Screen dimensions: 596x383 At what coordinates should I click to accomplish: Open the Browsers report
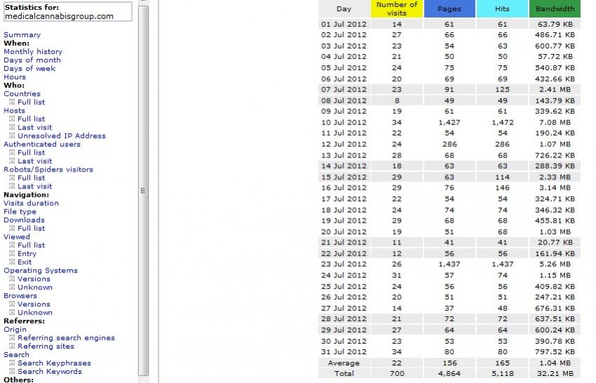20,295
